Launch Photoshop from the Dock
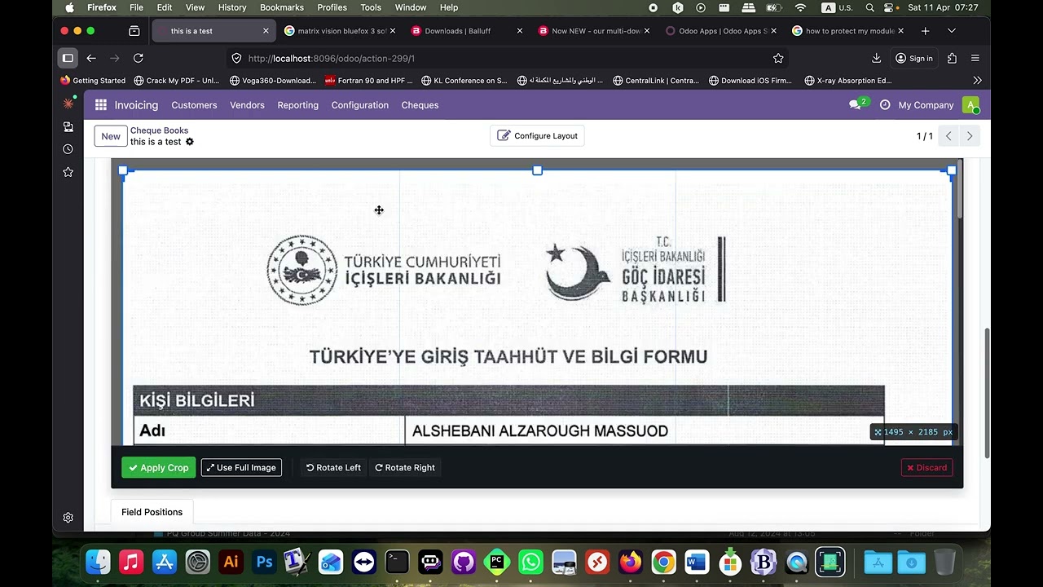This screenshot has height=587, width=1043. 264,562
